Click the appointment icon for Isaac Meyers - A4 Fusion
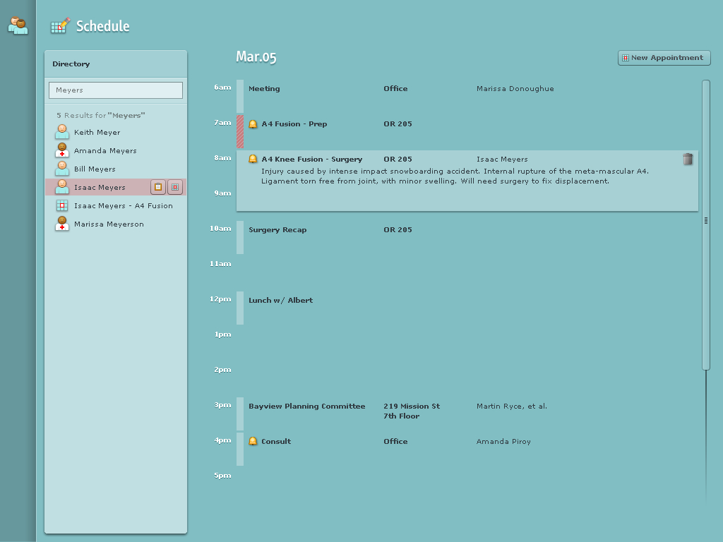Viewport: 723px width, 542px height. tap(62, 206)
